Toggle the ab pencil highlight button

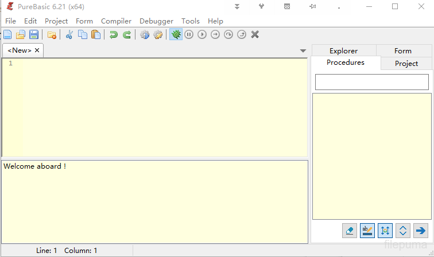click(x=367, y=231)
